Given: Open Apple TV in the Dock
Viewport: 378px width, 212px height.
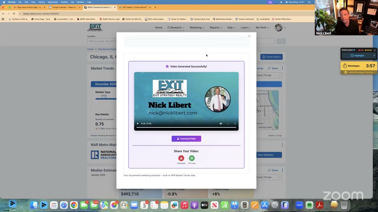Looking at the screenshot, I should tap(204, 205).
